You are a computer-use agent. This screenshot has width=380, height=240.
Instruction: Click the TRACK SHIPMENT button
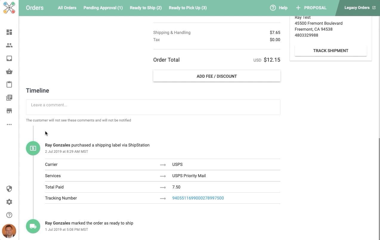330,51
